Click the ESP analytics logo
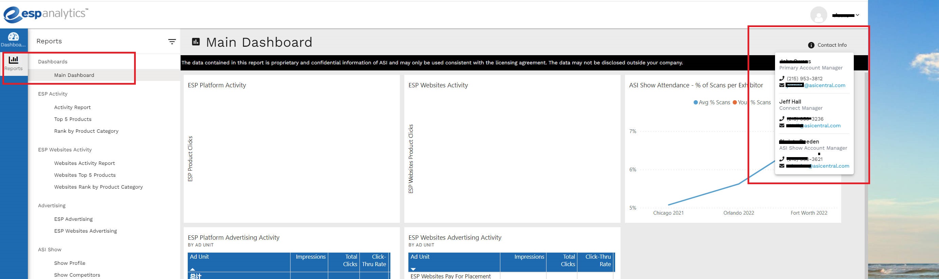 tap(45, 15)
